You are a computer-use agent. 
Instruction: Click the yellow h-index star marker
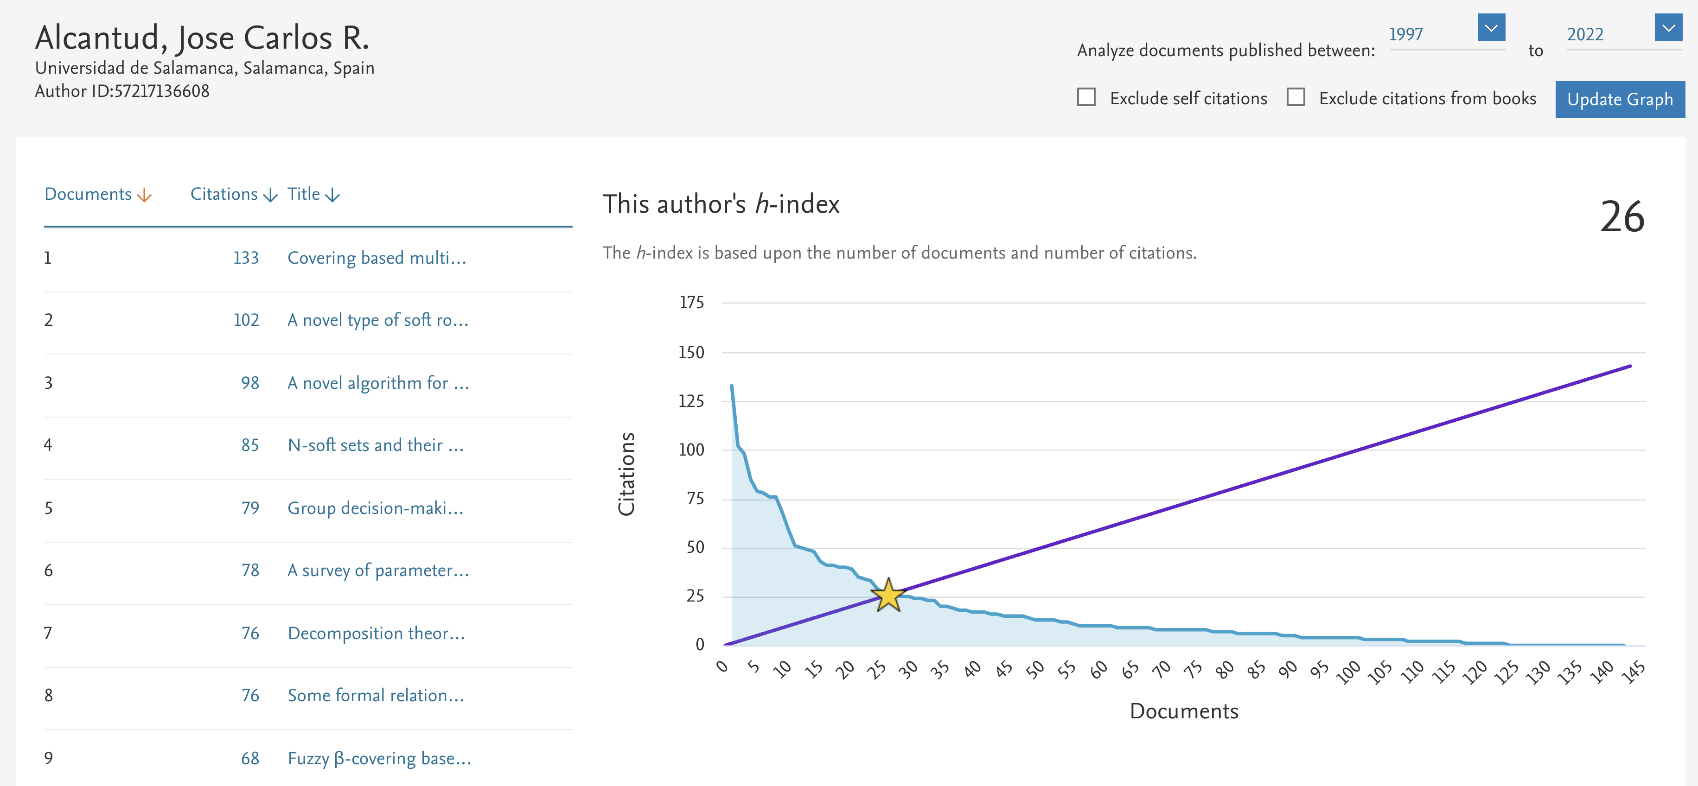click(x=888, y=596)
